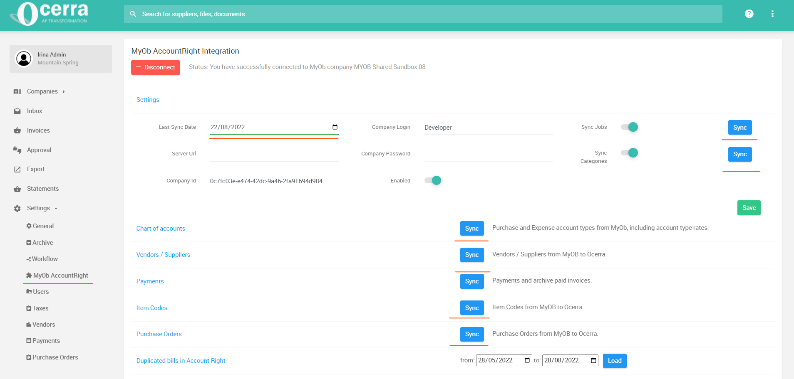
Task: Sync Payments and archive paid invoices
Action: pos(472,281)
